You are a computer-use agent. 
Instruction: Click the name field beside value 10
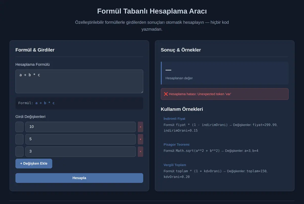pyautogui.click(x=20, y=127)
